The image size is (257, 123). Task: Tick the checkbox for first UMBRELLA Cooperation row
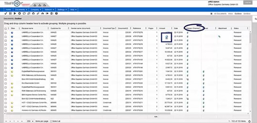[5, 33]
